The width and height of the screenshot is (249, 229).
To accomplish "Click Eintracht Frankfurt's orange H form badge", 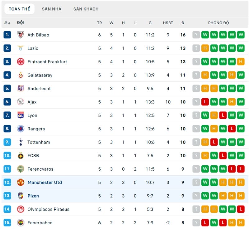I will [x=241, y=62].
